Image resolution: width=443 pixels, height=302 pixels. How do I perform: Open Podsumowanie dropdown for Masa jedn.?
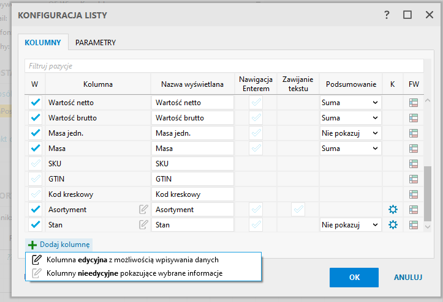(x=350, y=133)
